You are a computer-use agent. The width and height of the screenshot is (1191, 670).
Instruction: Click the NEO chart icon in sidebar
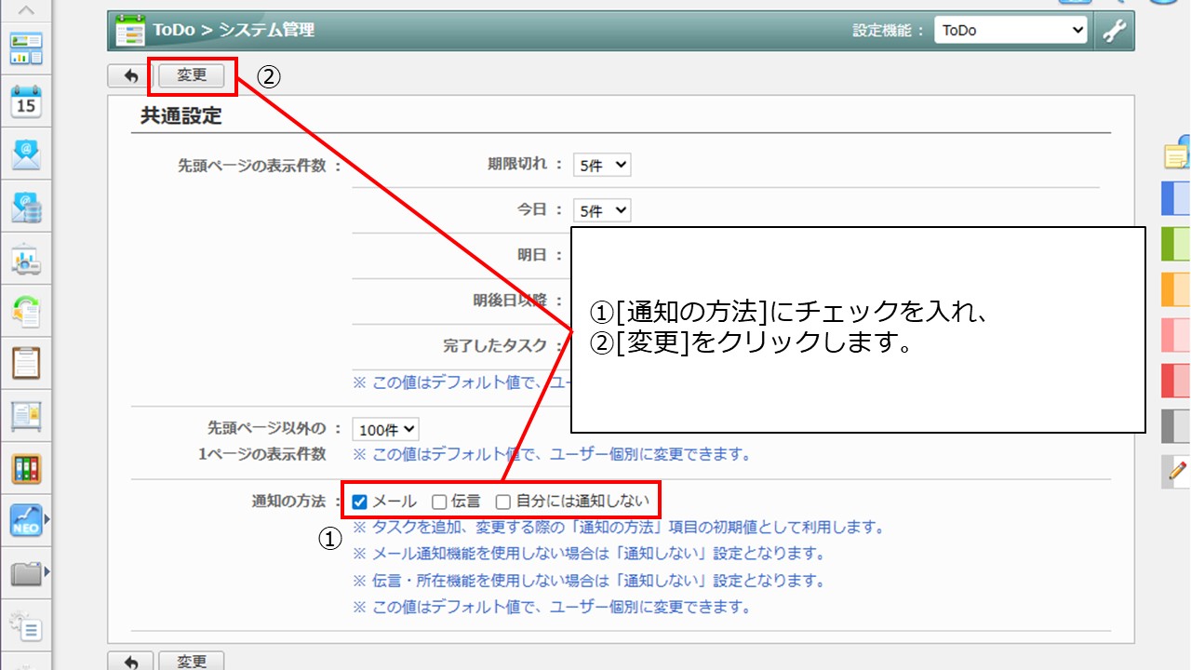click(x=26, y=521)
